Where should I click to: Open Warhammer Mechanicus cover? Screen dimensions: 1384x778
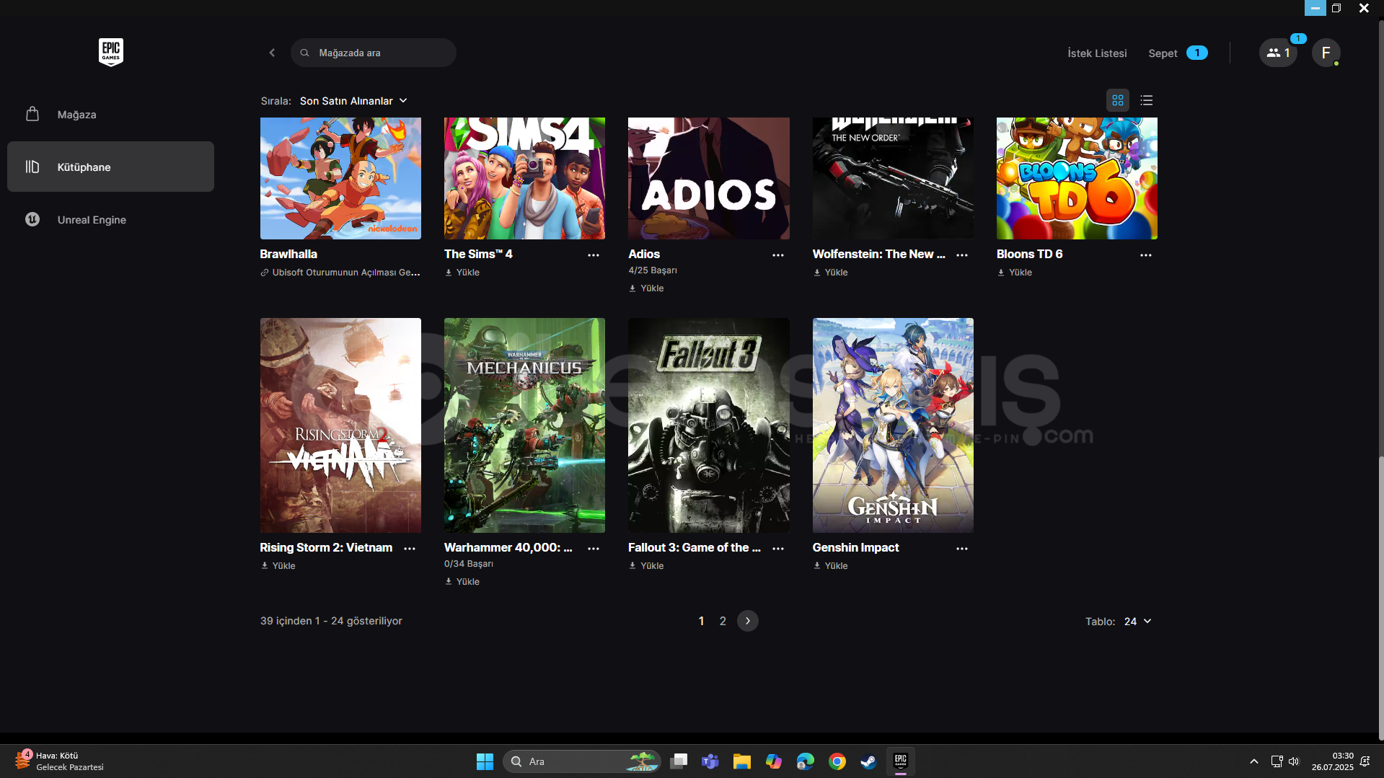[x=524, y=425]
